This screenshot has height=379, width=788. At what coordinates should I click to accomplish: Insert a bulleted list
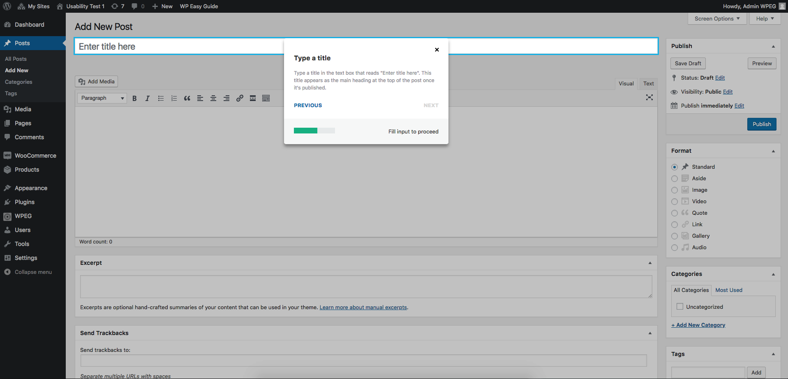[161, 98]
